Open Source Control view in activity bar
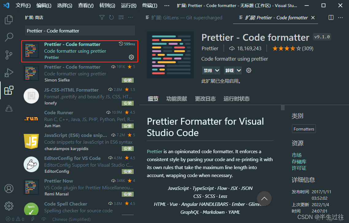This screenshot has width=349, height=223. (9, 55)
